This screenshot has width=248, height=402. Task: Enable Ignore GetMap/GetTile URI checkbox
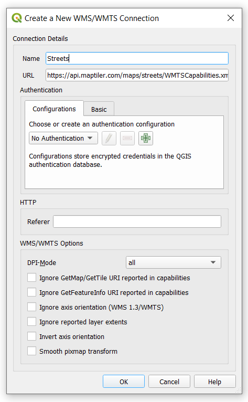coord(32,278)
